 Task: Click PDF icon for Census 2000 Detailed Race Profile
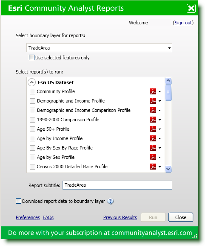click(x=153, y=167)
